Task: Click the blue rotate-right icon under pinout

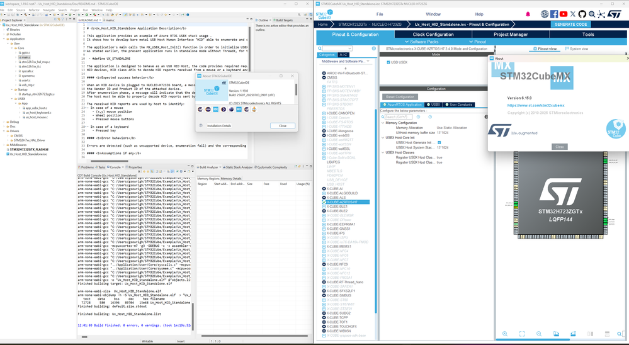Action: coord(573,334)
